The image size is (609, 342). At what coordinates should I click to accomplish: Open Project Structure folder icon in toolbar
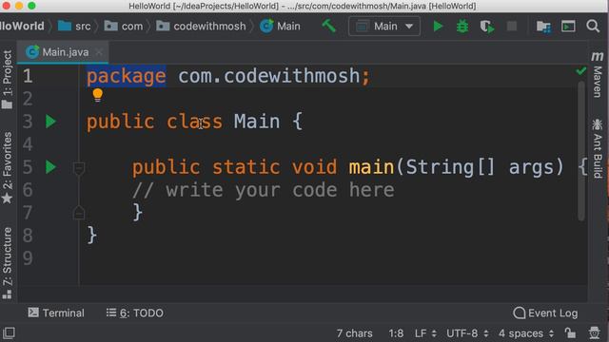pyautogui.click(x=543, y=27)
